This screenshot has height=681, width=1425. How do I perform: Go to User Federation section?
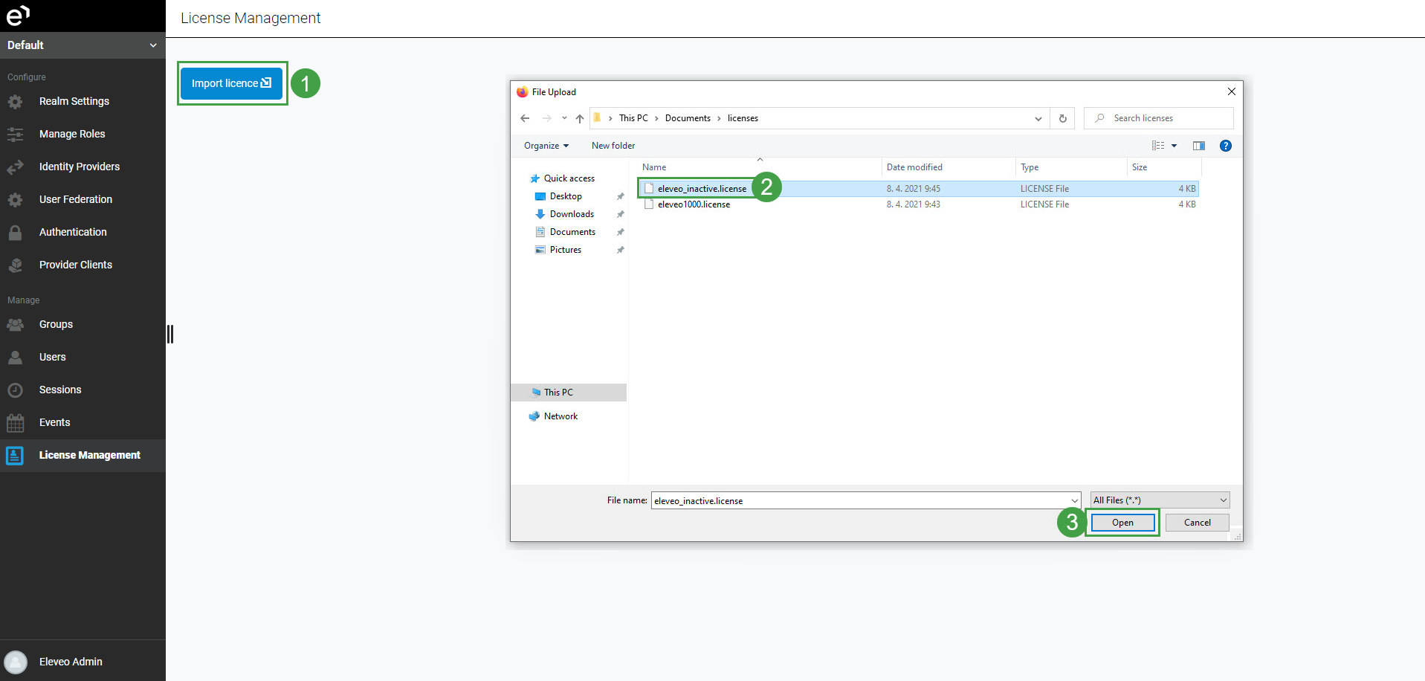75,199
